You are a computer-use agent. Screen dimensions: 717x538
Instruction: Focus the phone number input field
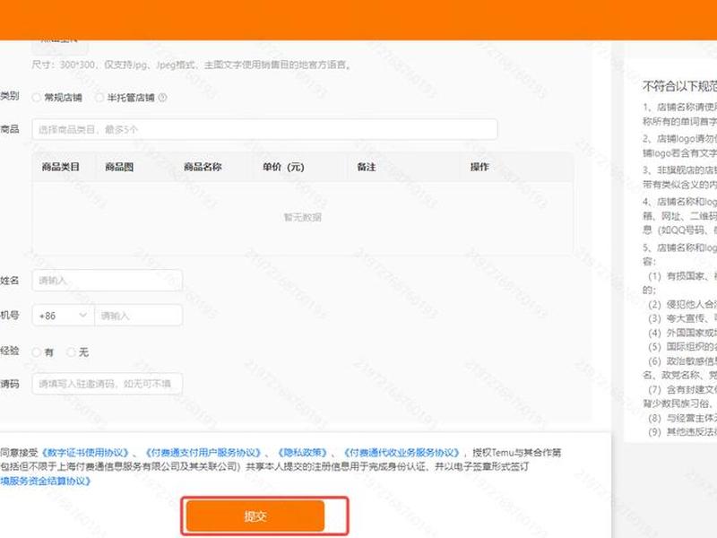click(x=138, y=316)
